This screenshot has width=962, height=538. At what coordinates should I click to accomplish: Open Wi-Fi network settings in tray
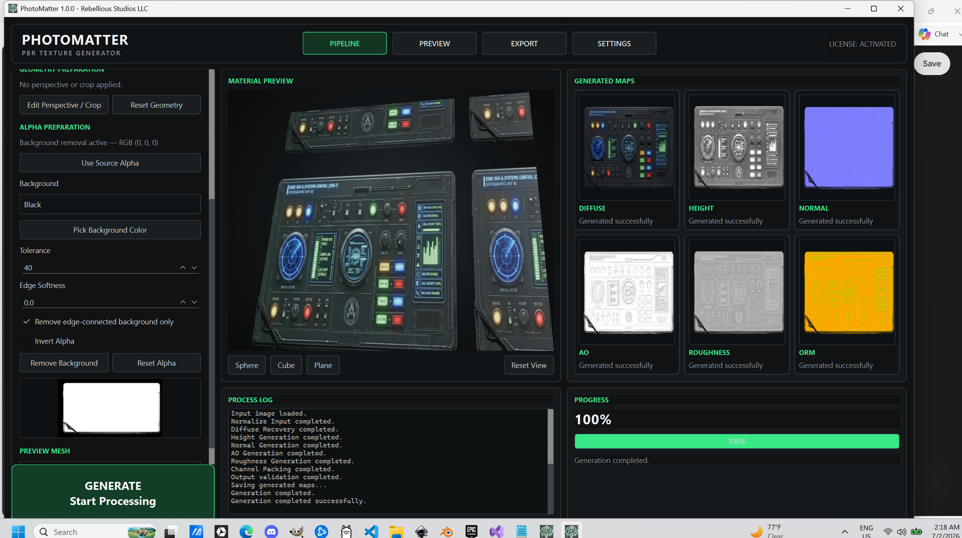tap(888, 532)
